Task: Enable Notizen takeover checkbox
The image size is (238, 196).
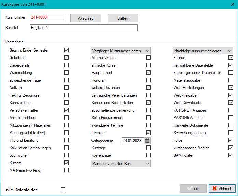Action: click(66, 88)
